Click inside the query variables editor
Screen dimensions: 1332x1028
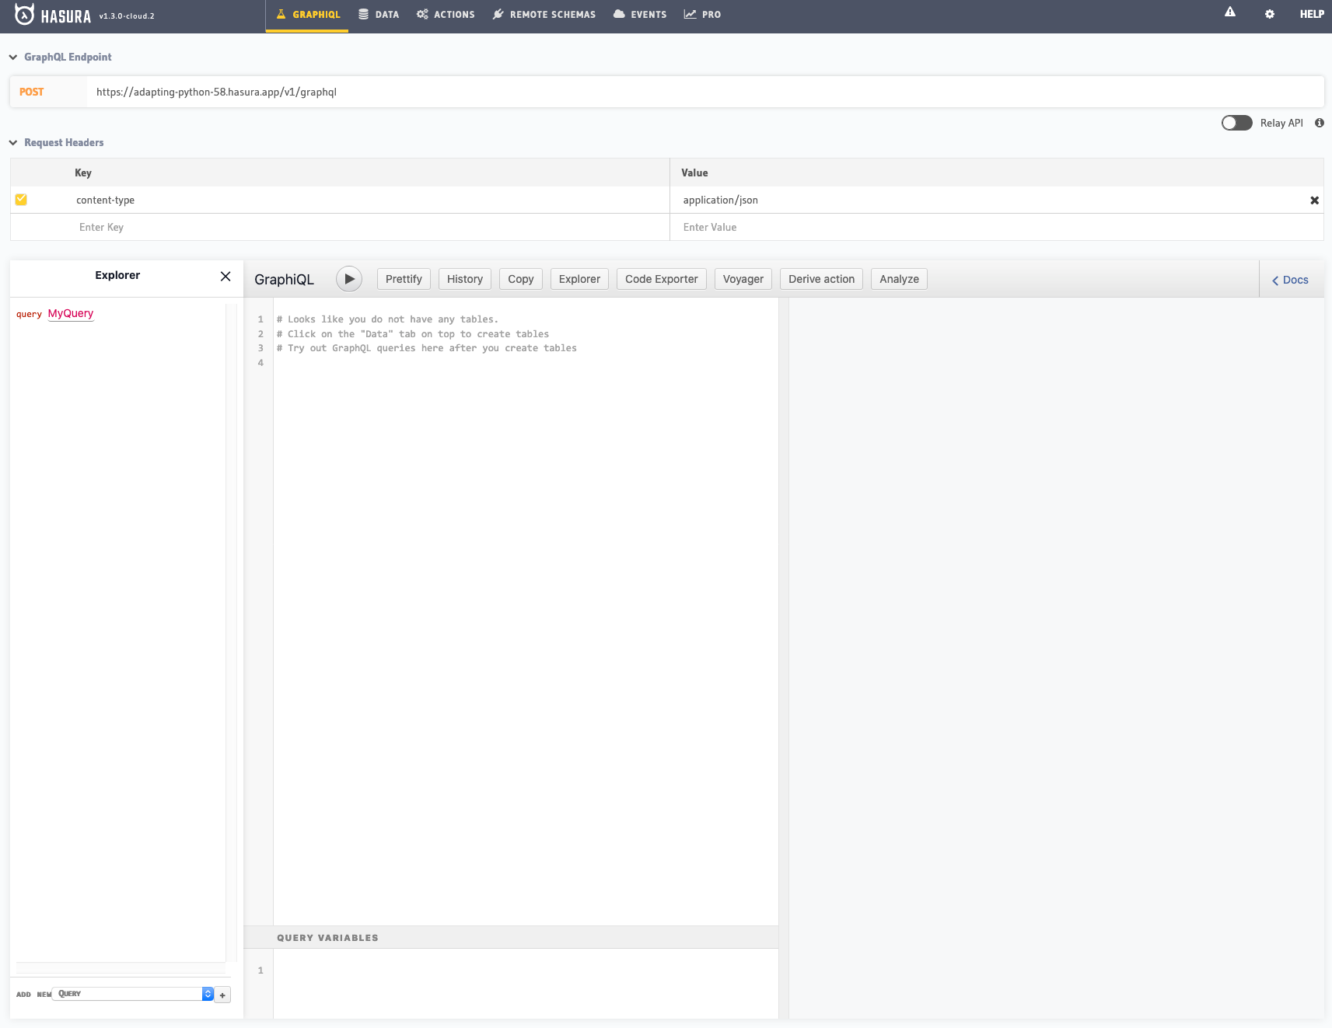[526, 983]
